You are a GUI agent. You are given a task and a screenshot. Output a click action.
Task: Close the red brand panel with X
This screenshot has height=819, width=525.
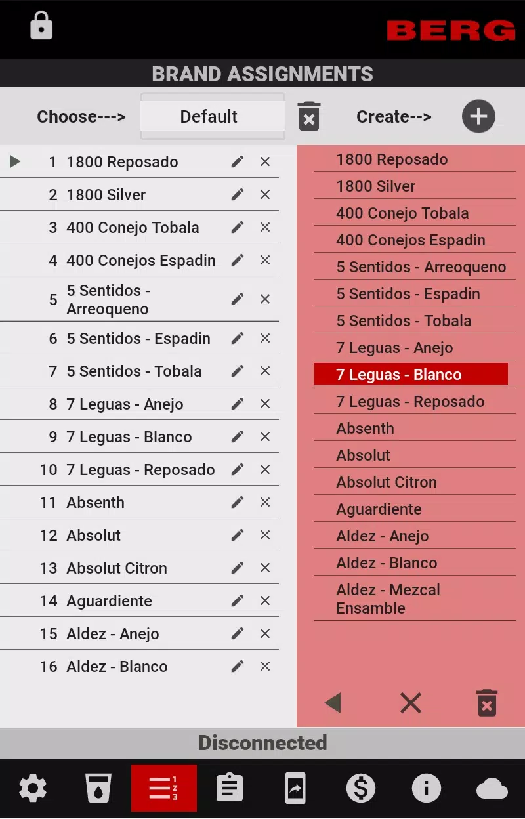(x=411, y=703)
